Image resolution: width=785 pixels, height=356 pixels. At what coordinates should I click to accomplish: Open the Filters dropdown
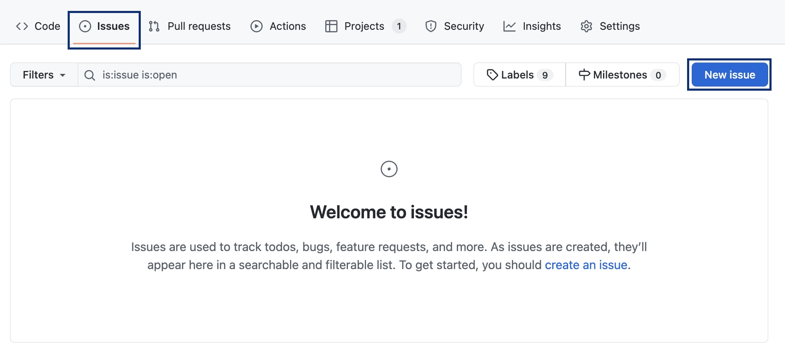point(44,75)
